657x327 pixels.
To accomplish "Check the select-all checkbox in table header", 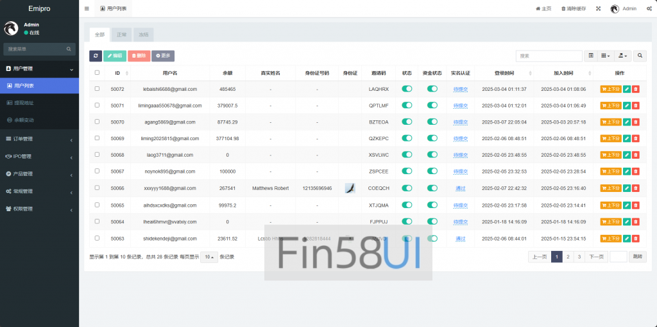I will (97, 73).
